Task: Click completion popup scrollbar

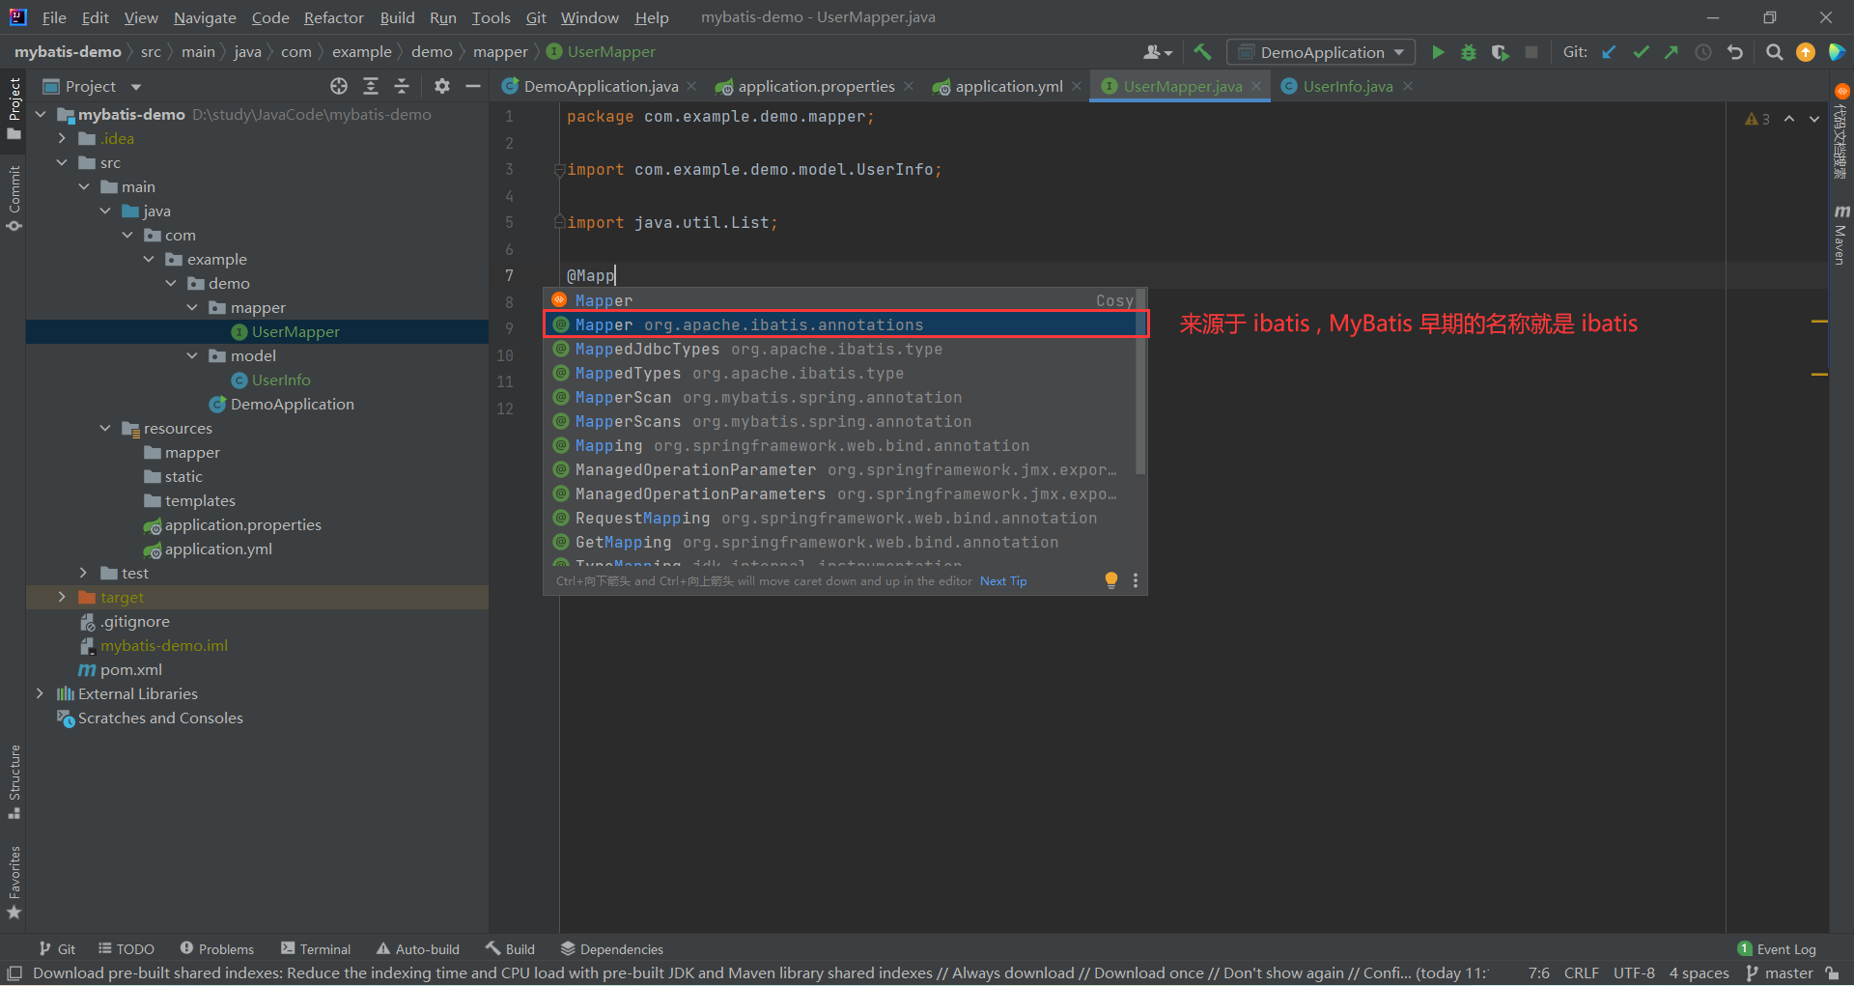Action: [1140, 382]
